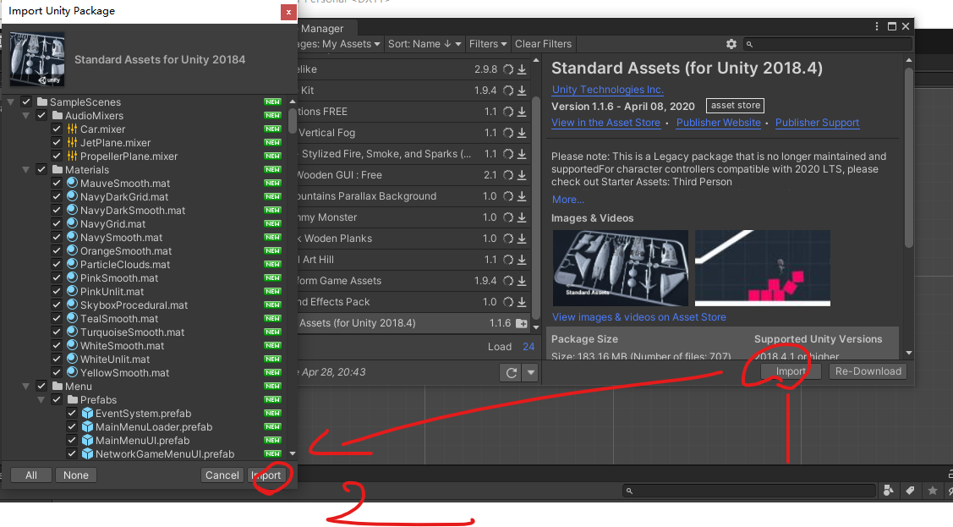The height and width of the screenshot is (527, 953).
Task: Click Clear Filters button
Action: (544, 44)
